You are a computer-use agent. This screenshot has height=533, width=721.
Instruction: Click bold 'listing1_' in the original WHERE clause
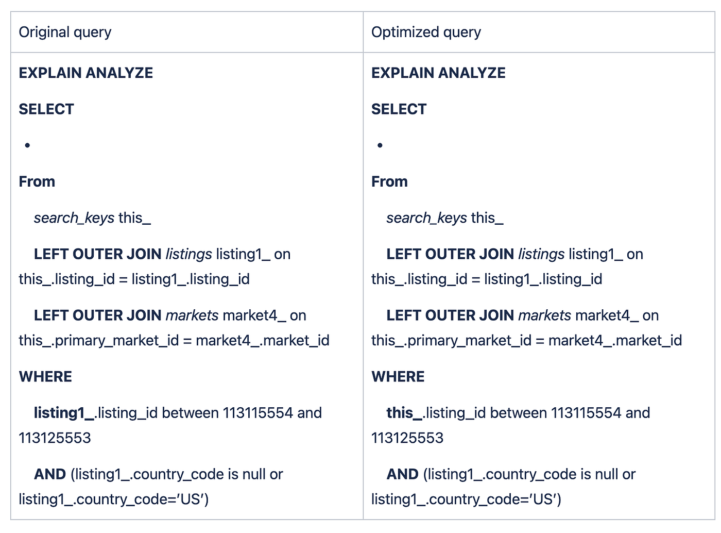[64, 413]
